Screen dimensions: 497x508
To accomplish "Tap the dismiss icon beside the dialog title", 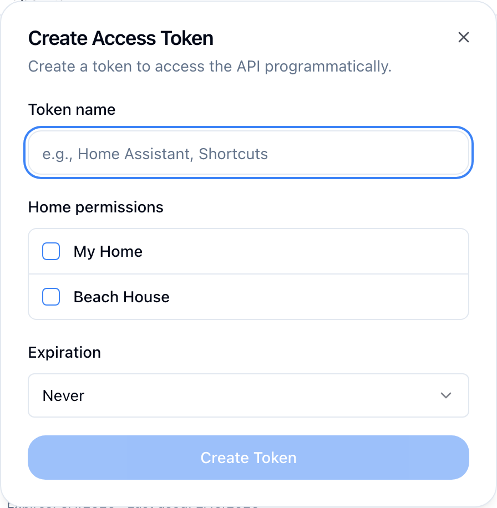I will pos(464,37).
